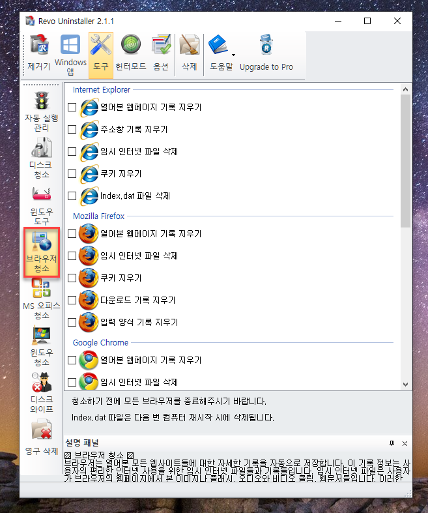The width and height of the screenshot is (428, 513).
Task: Check Firefox 열어본 웹페이지 기록 지우기
Action: coord(72,233)
